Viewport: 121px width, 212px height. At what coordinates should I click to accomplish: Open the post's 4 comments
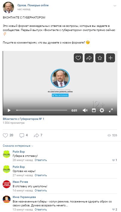click(x=24, y=135)
